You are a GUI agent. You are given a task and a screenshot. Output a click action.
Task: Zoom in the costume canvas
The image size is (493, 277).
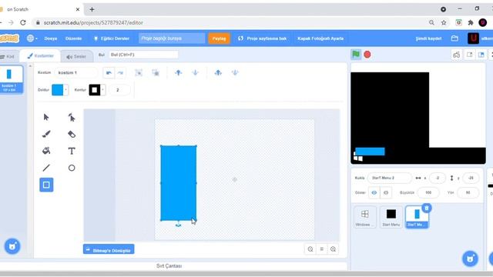pos(333,249)
